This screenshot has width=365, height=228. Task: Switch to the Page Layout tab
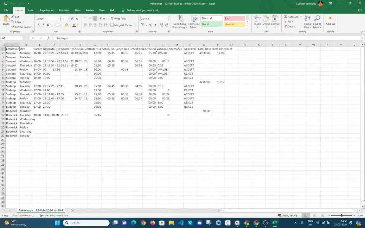click(x=47, y=10)
